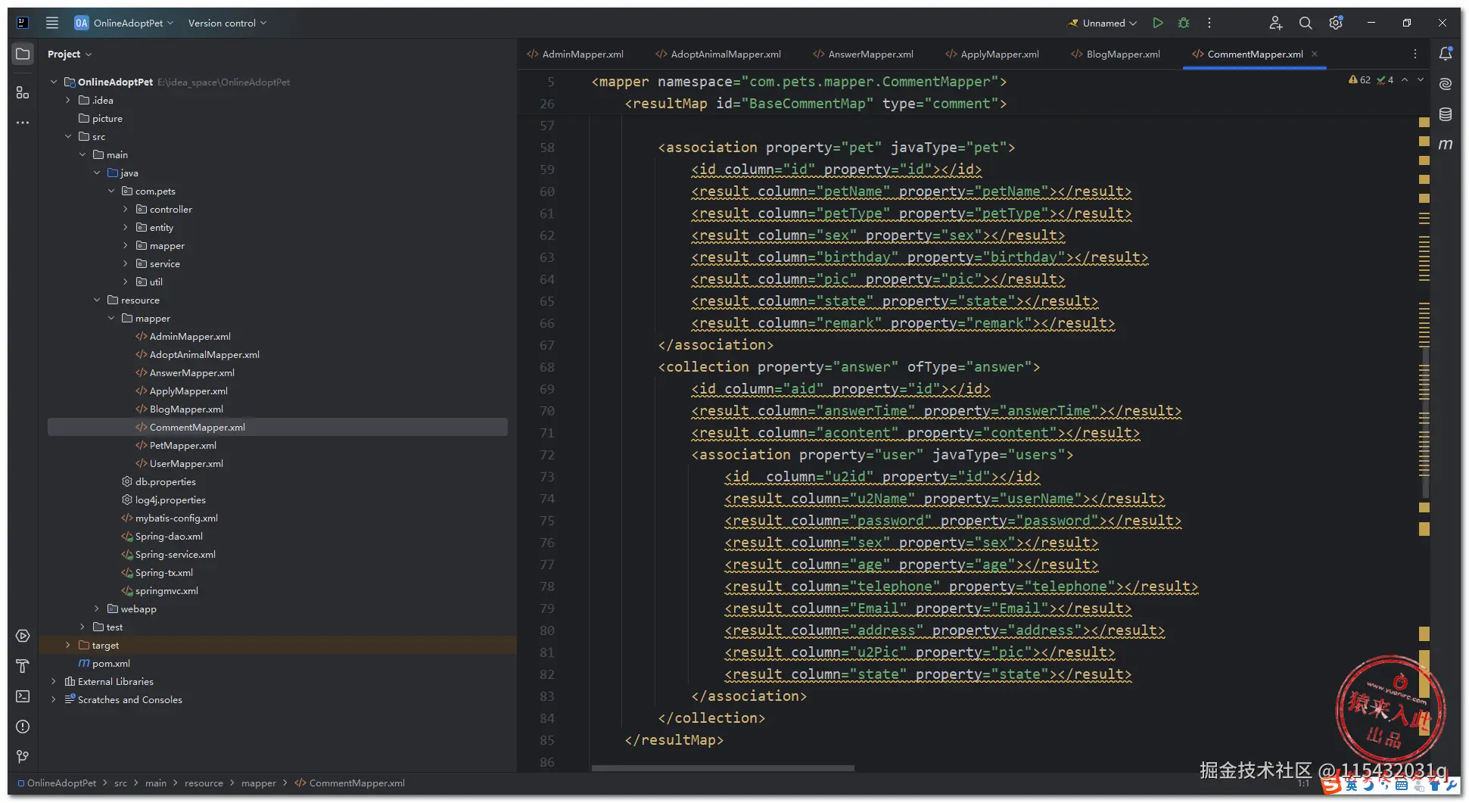Viewport: 1469px width, 803px height.
Task: Open Search Everywhere magnifier
Action: [x=1306, y=23]
